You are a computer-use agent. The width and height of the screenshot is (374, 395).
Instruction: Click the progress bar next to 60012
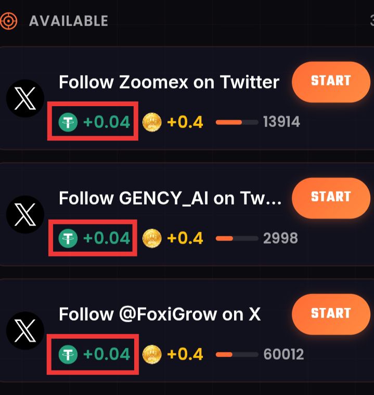pyautogui.click(x=237, y=355)
